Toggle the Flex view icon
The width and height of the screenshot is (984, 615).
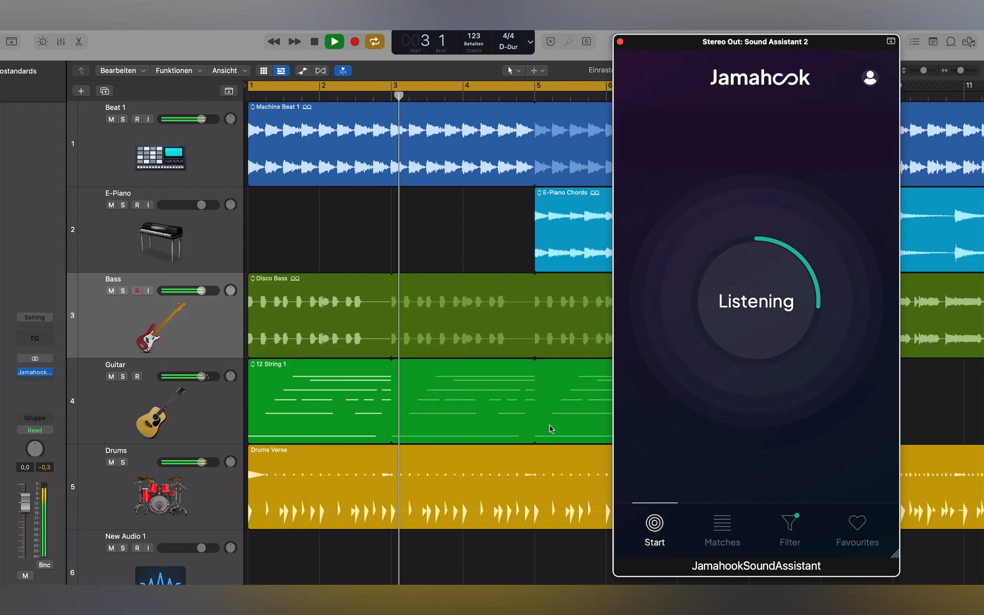tap(320, 71)
